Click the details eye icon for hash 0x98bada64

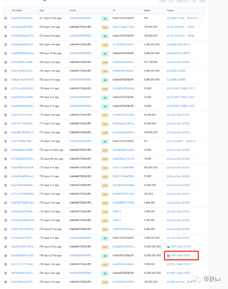5,45
